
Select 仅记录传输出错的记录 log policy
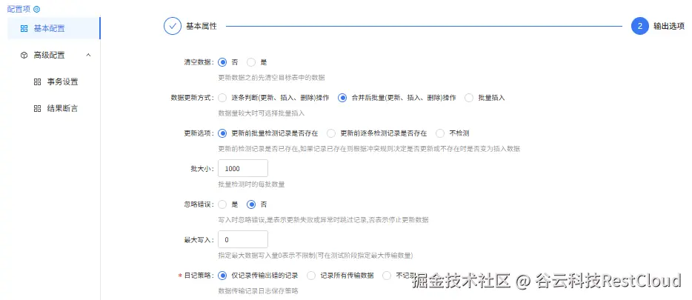[x=222, y=276]
